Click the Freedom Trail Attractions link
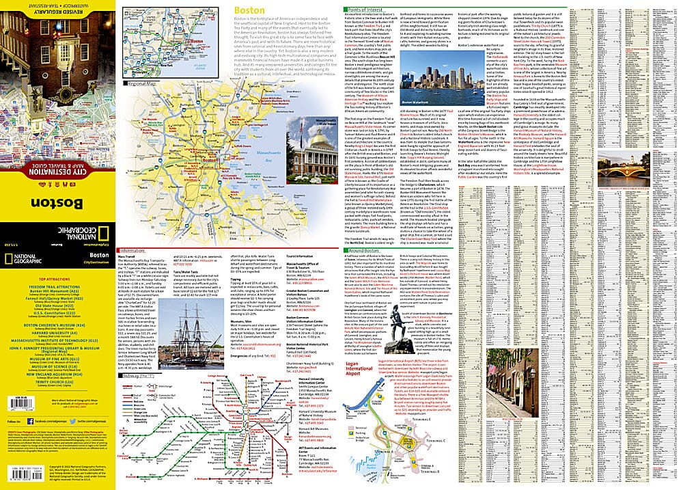 point(54,286)
